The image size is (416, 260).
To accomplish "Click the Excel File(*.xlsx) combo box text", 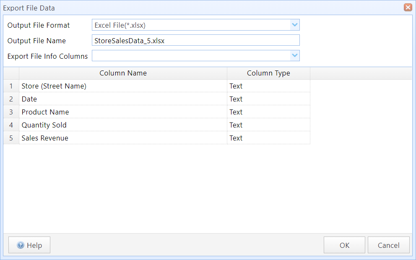I will (x=120, y=25).
